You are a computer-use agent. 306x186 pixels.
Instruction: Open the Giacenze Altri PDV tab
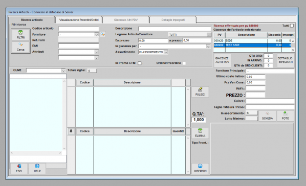coord(126,20)
